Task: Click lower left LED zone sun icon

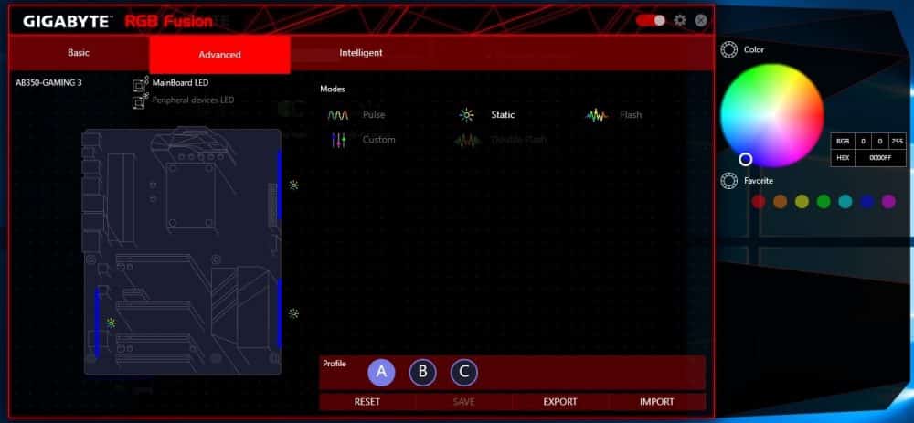Action: tap(112, 323)
